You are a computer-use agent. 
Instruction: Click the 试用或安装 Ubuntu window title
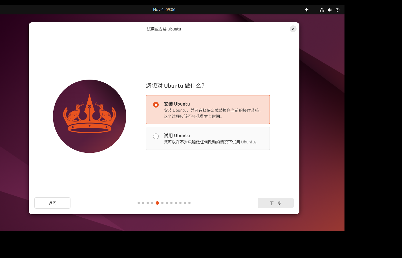pos(164,29)
